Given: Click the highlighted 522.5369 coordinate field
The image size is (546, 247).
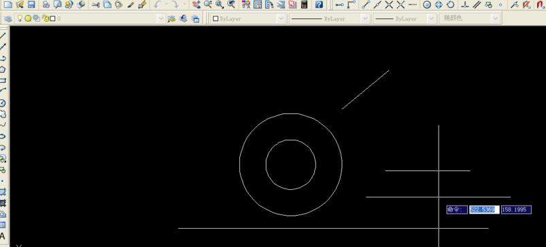Looking at the screenshot, I should [x=484, y=210].
